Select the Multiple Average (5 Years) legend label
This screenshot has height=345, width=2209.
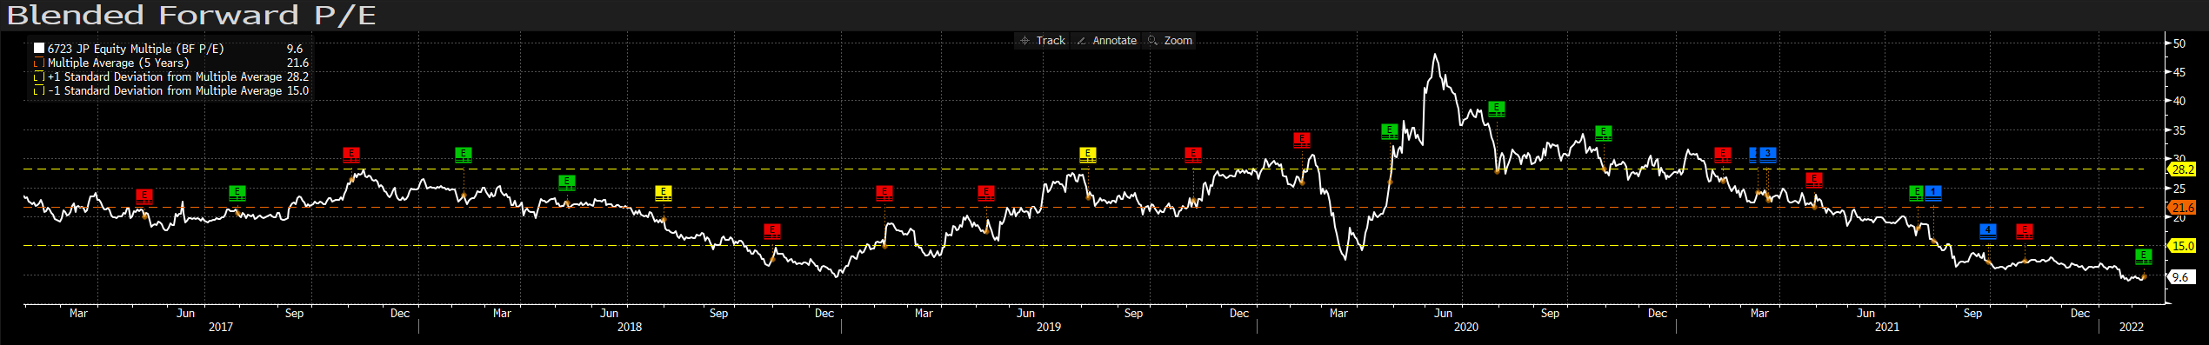pyautogui.click(x=118, y=63)
